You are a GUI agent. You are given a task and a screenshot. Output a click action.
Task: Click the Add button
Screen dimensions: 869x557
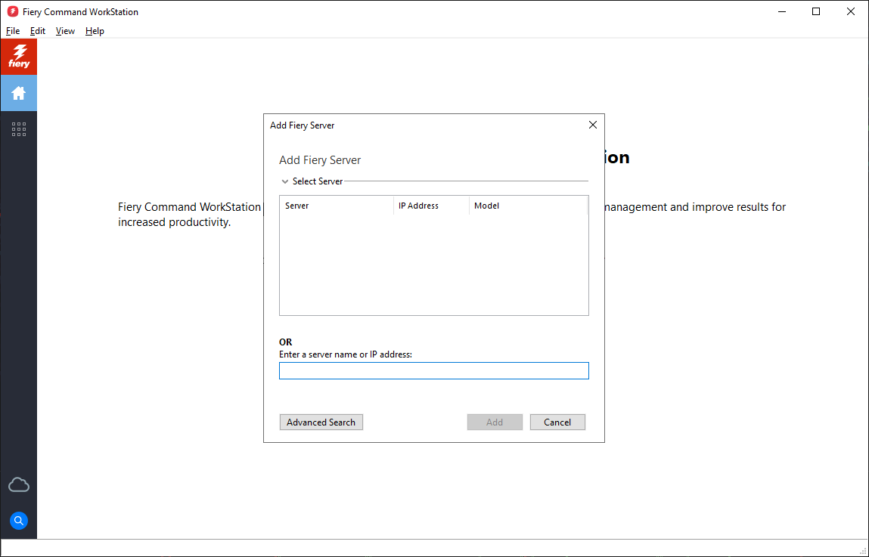pos(495,422)
